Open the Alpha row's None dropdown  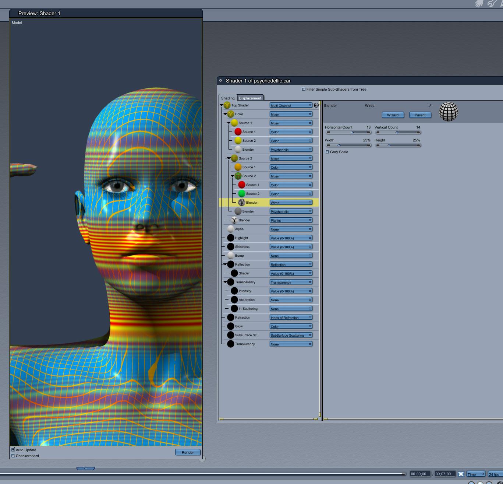[291, 229]
